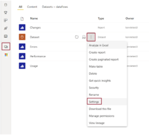
Task: Switch to the Content tab
Action: click(x=32, y=7)
